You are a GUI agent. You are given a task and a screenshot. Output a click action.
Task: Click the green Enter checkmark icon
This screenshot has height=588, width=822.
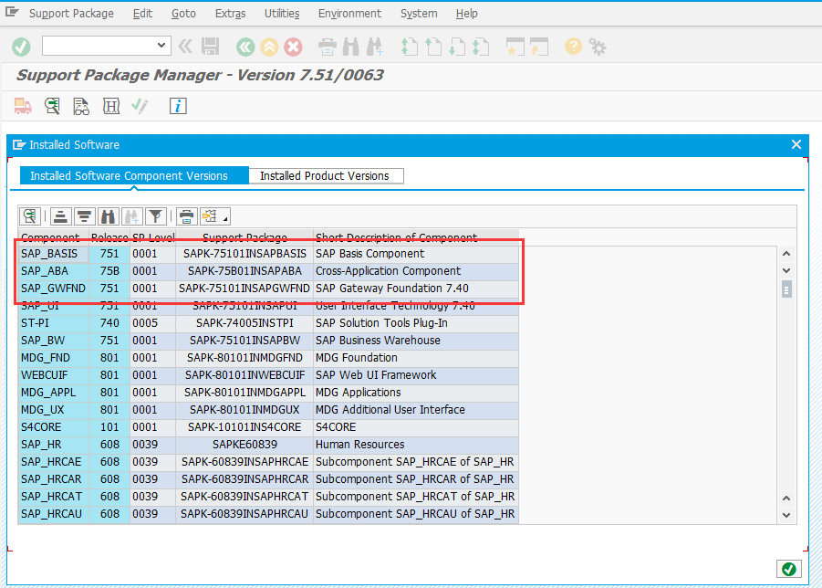[21, 47]
